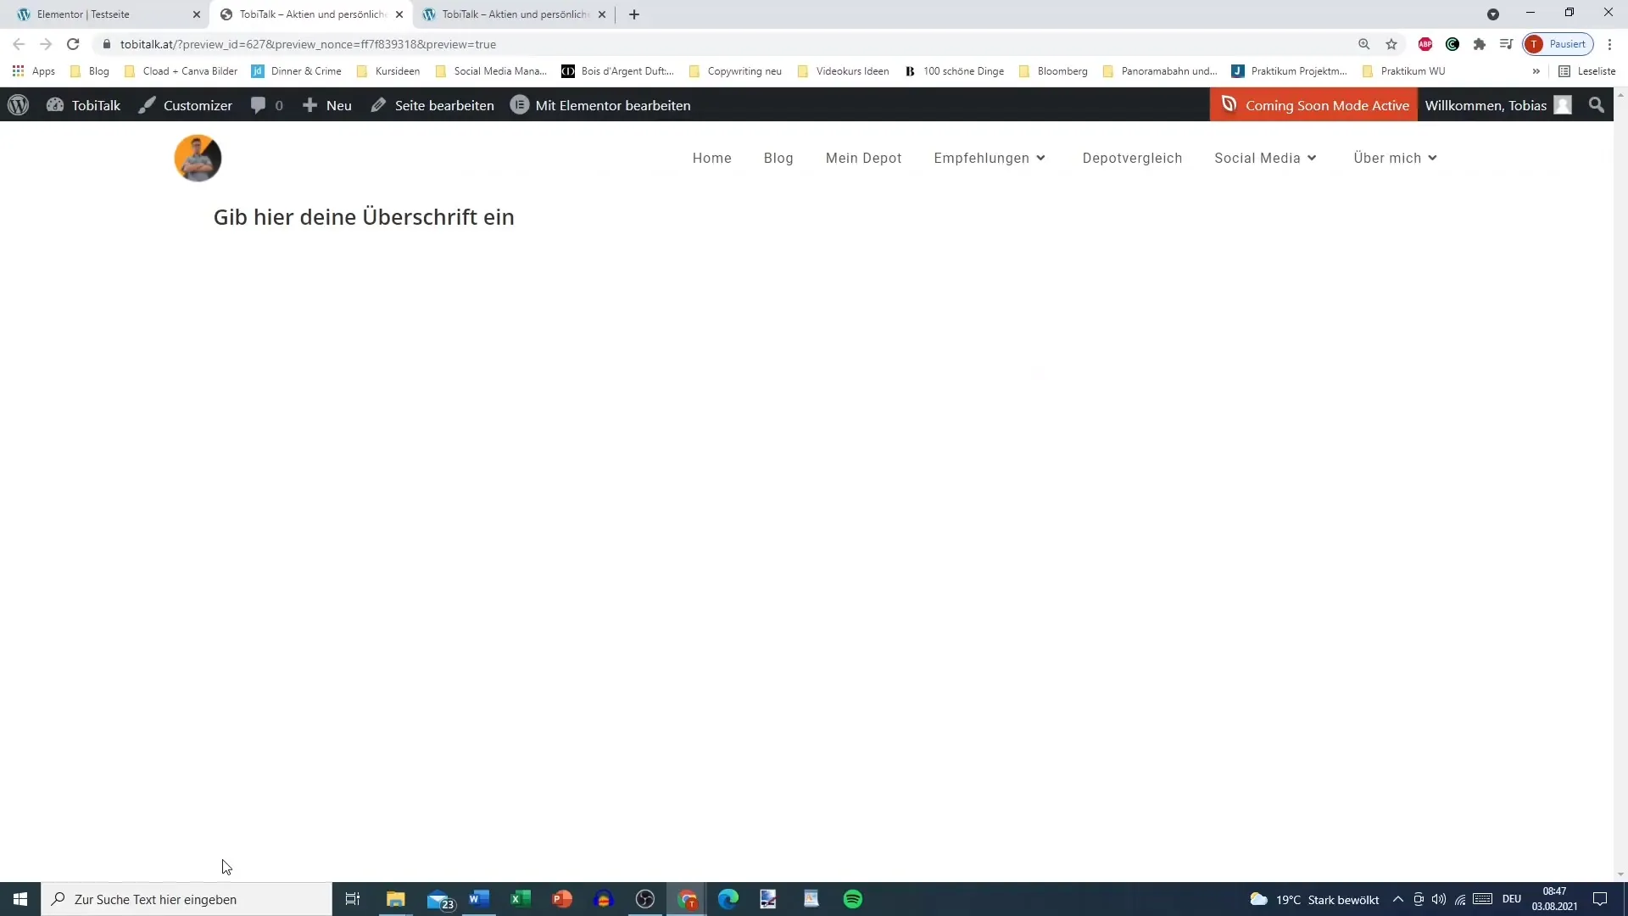Open Task View in taskbar

click(353, 899)
